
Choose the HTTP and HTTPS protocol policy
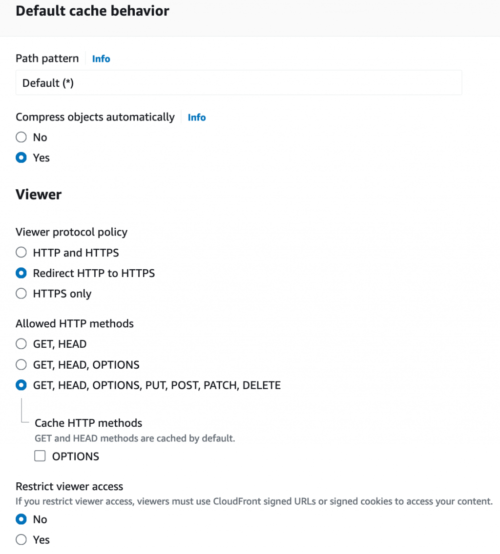(x=21, y=253)
